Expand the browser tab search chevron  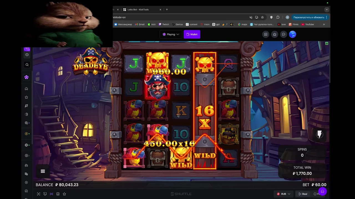pyautogui.click(x=327, y=10)
